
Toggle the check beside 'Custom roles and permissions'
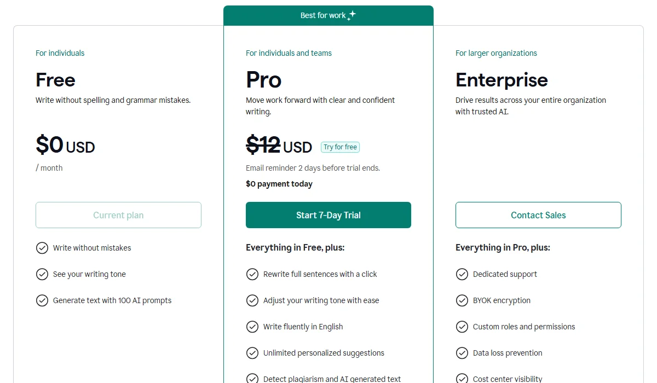pyautogui.click(x=462, y=327)
